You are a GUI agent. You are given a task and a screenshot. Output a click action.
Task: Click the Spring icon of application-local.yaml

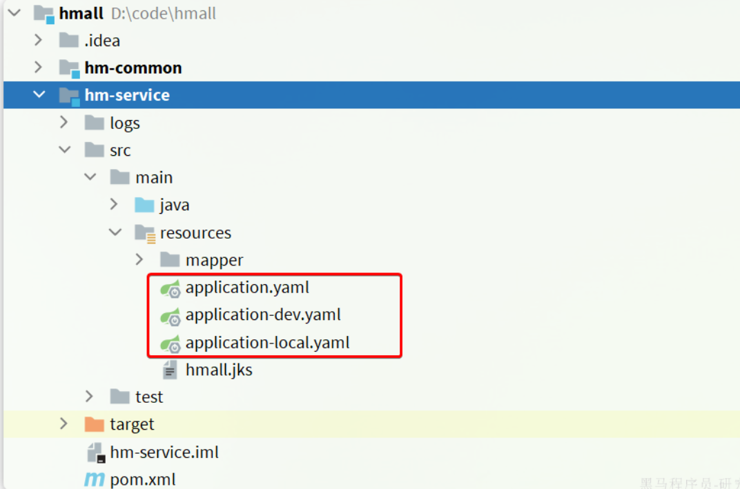tap(171, 343)
